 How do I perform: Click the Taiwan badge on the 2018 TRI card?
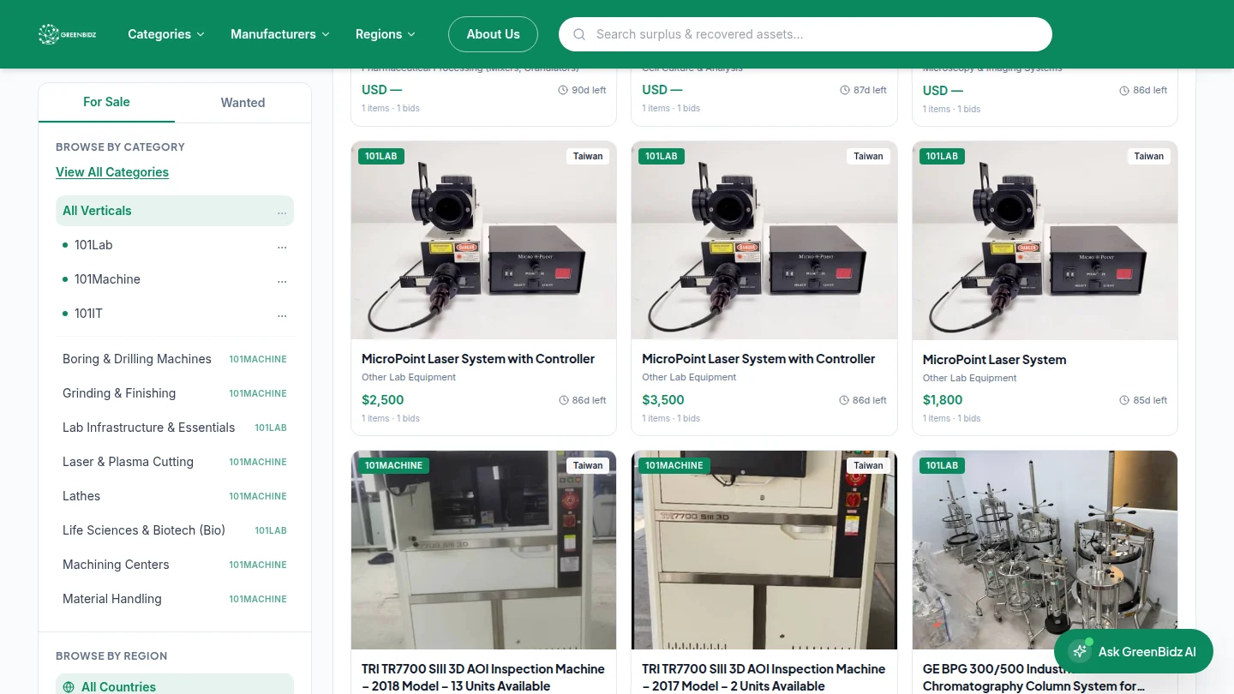coord(588,465)
